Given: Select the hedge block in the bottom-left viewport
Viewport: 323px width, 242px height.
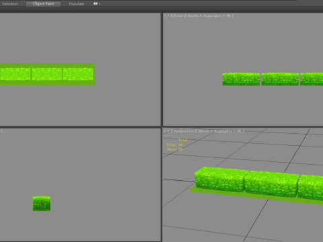Looking at the screenshot, I should click(42, 204).
